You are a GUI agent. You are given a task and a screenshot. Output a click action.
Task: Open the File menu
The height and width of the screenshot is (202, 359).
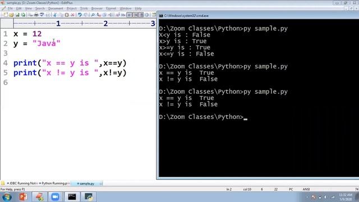(10, 8)
